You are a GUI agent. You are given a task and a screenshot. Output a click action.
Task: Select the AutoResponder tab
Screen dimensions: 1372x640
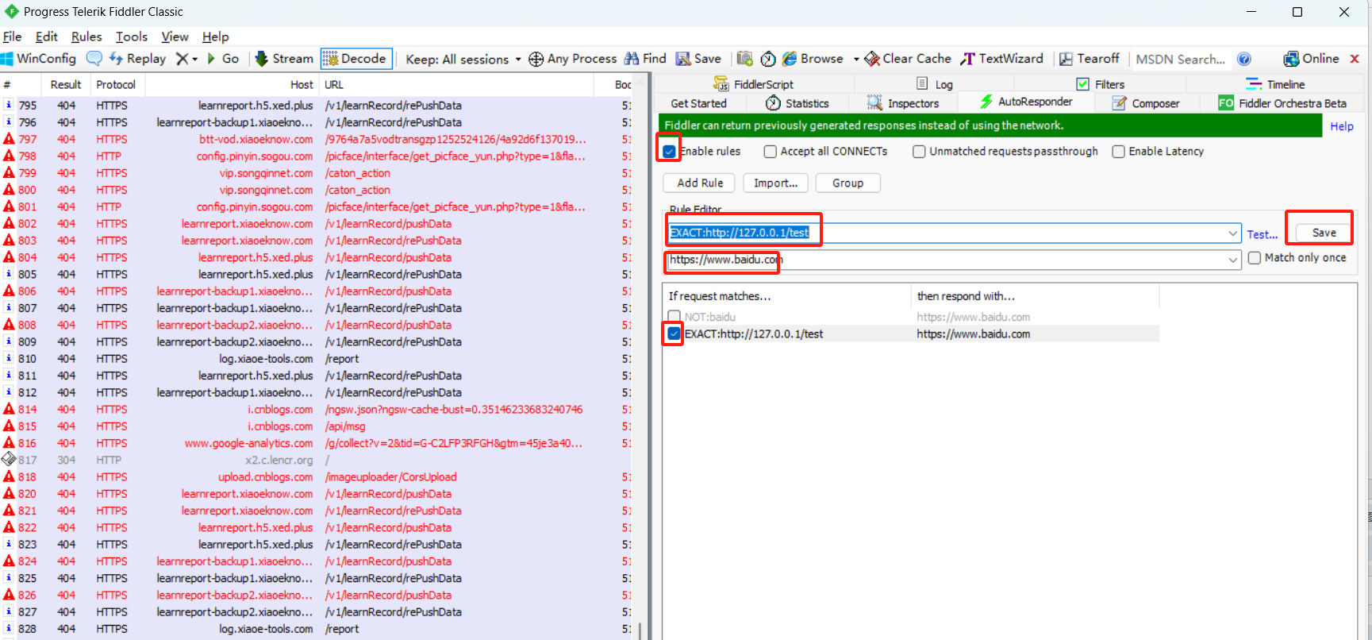pos(1026,102)
